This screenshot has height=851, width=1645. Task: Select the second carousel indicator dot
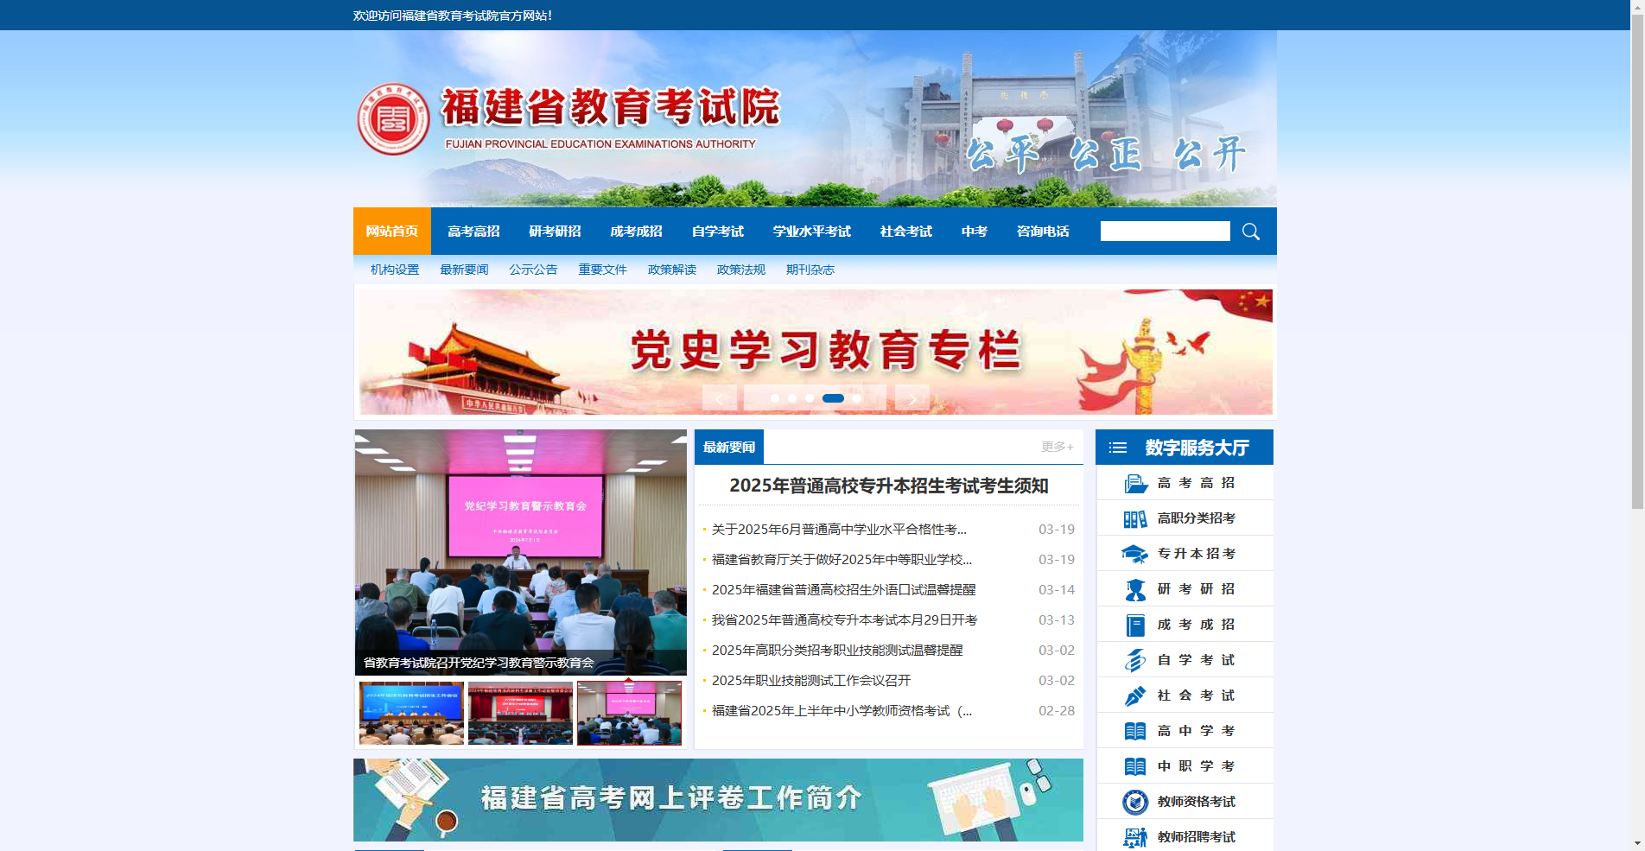point(793,398)
